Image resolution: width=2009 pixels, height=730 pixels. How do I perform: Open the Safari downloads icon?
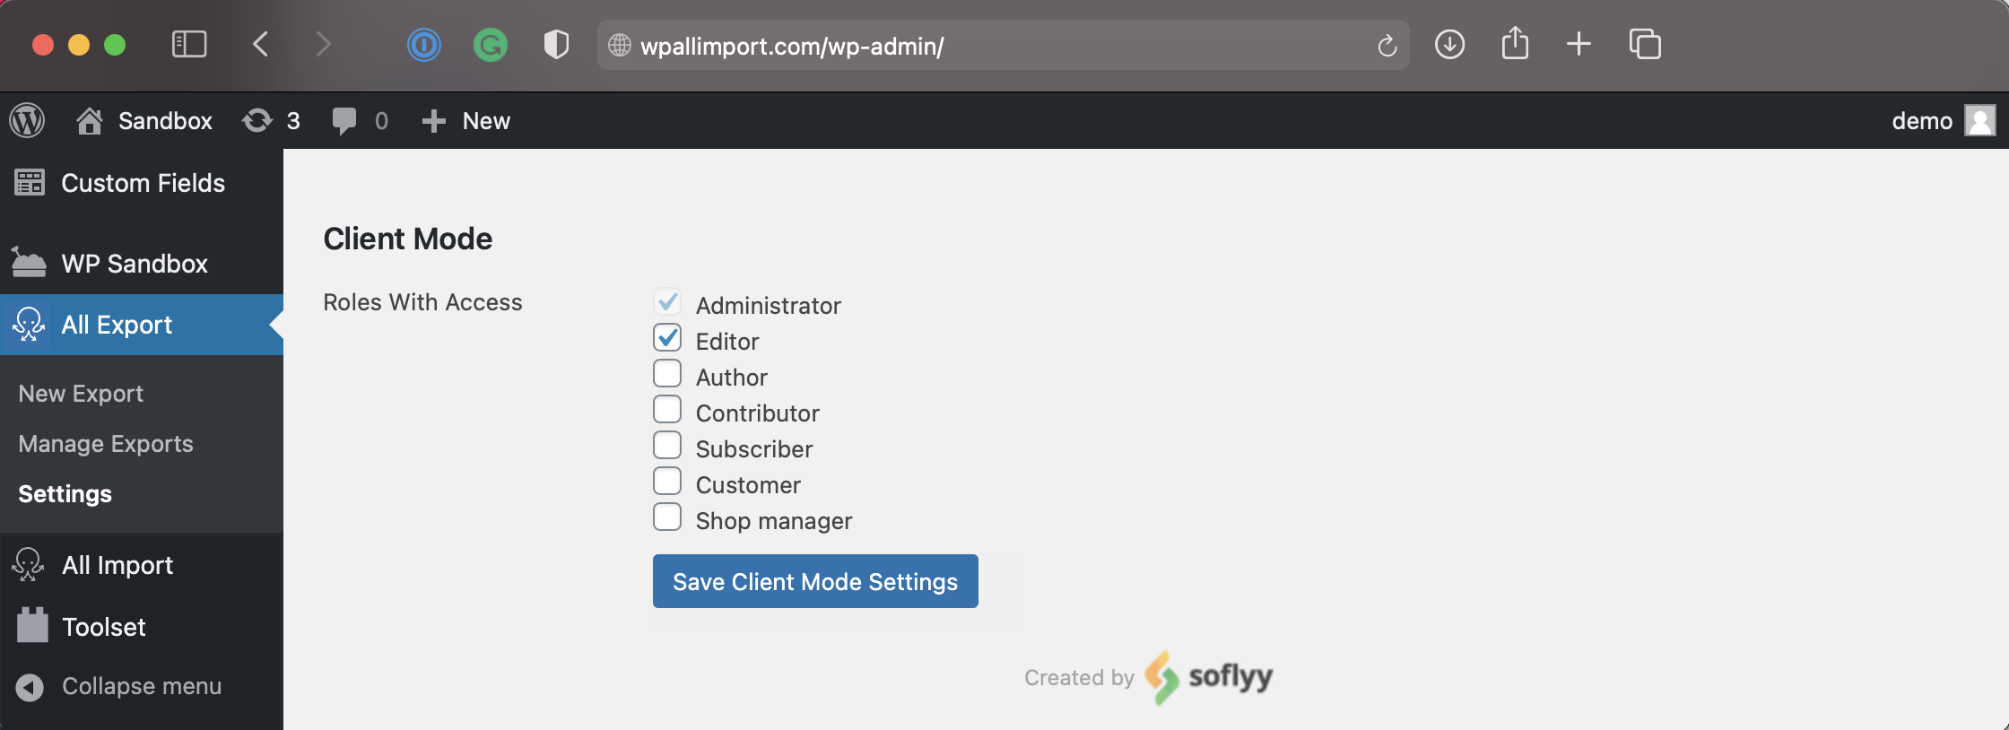pos(1449,44)
